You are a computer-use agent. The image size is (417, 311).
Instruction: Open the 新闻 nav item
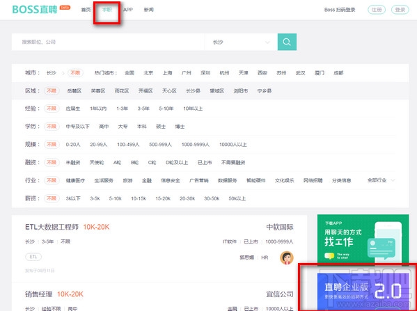(149, 10)
